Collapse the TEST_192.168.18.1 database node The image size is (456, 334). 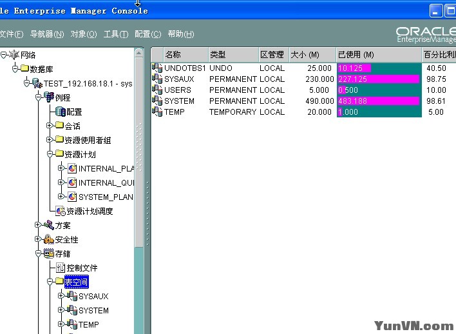[27, 83]
